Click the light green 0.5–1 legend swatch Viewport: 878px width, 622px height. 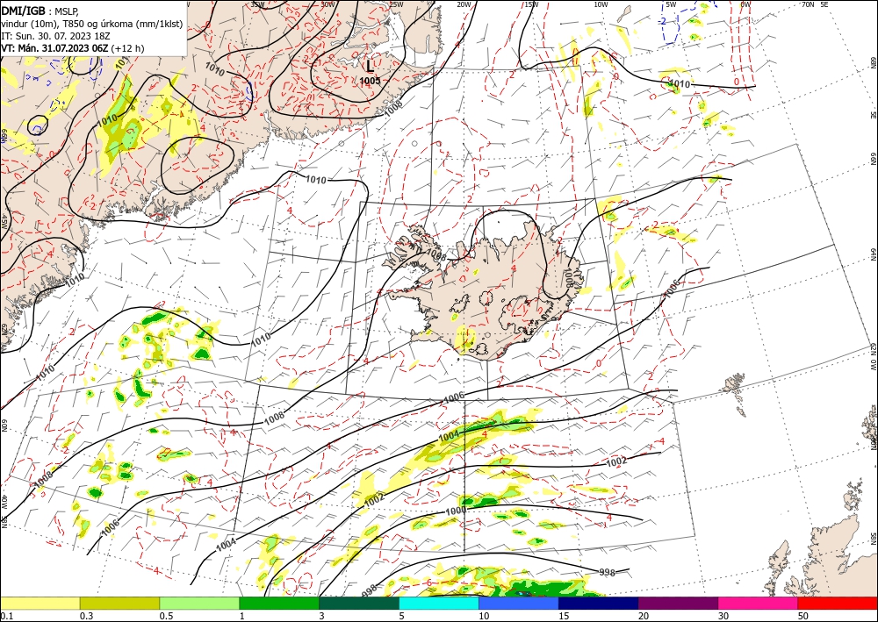click(199, 603)
